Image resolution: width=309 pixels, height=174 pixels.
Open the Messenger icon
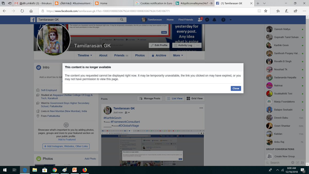point(207,20)
